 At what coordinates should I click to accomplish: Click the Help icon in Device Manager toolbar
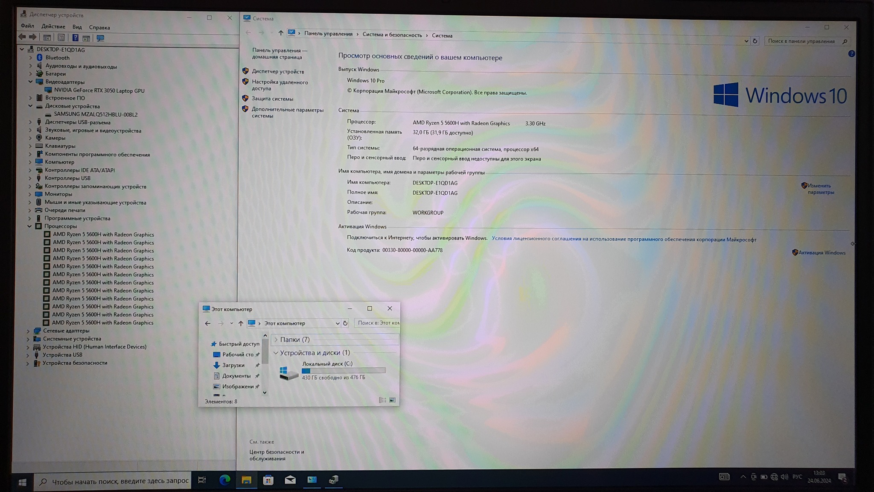[x=75, y=38]
